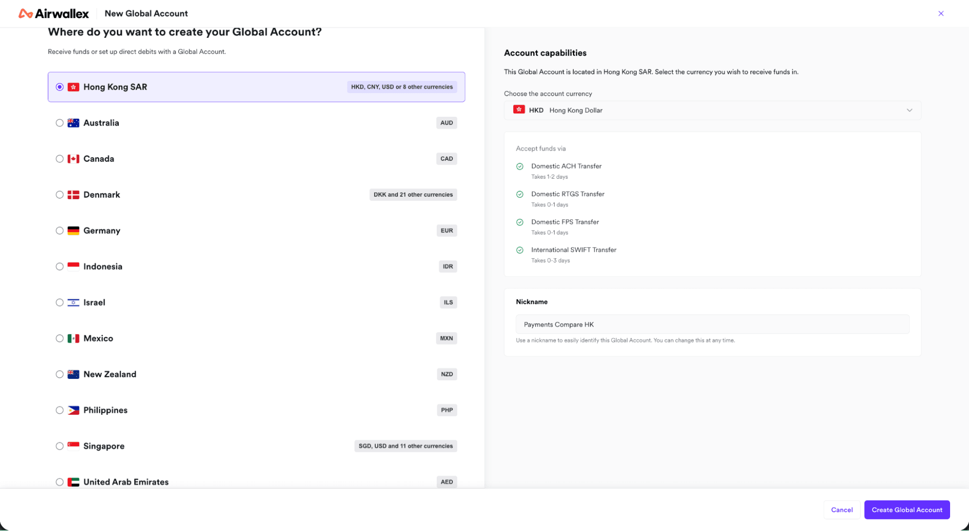Screen dimensions: 969x531
Task: Edit the Nickname field Payments Compare HK
Action: click(x=712, y=324)
